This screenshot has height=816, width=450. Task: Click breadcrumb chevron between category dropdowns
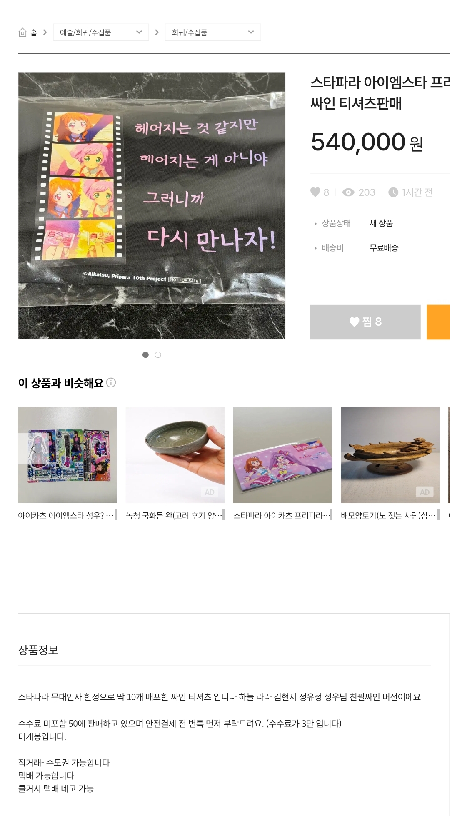[157, 32]
